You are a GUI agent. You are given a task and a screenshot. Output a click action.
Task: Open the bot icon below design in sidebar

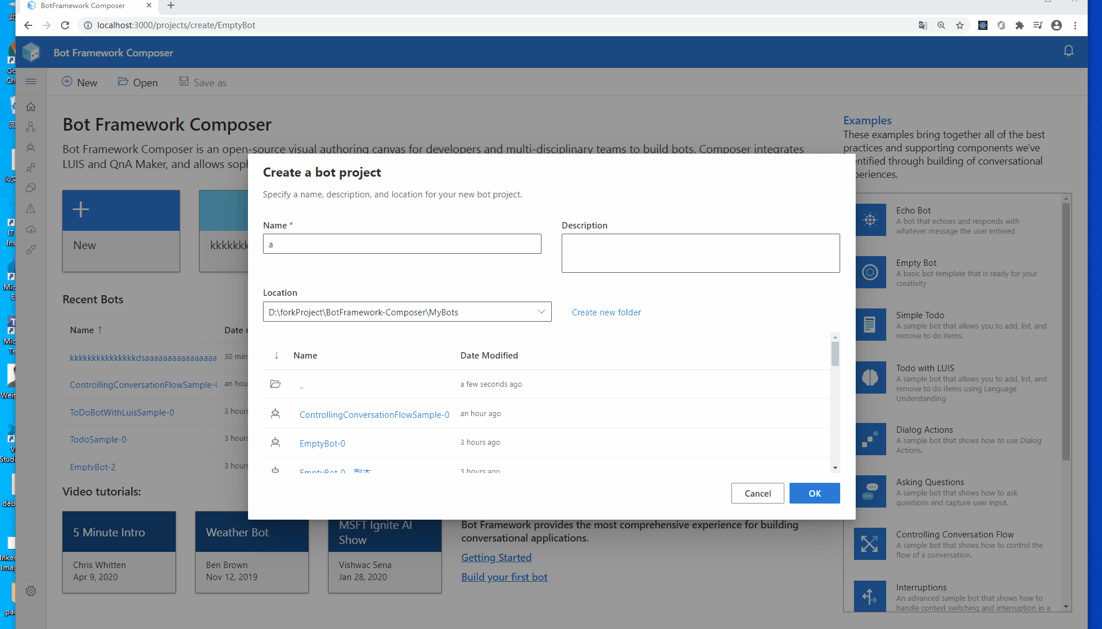[x=31, y=147]
